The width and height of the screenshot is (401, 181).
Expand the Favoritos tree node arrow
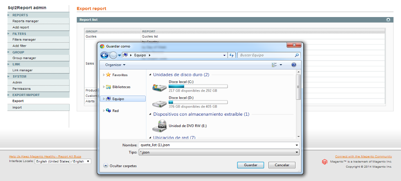104,75
